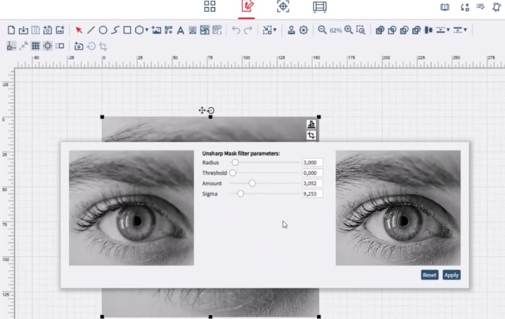Select the rectangle drawing tool
The height and width of the screenshot is (319, 505).
(127, 30)
